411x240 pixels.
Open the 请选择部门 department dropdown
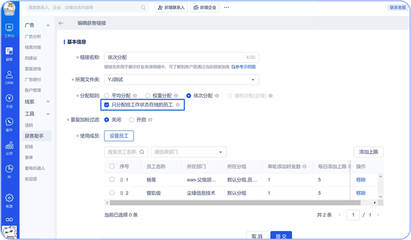pyautogui.click(x=188, y=152)
